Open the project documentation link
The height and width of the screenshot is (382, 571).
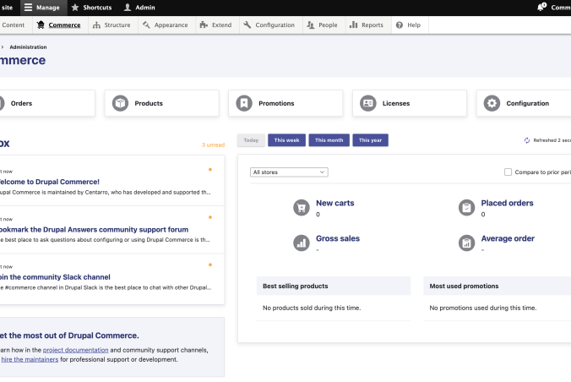point(76,350)
